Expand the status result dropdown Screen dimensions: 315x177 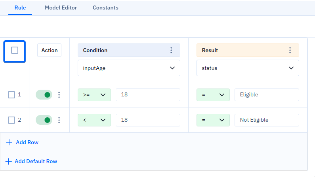[248, 68]
